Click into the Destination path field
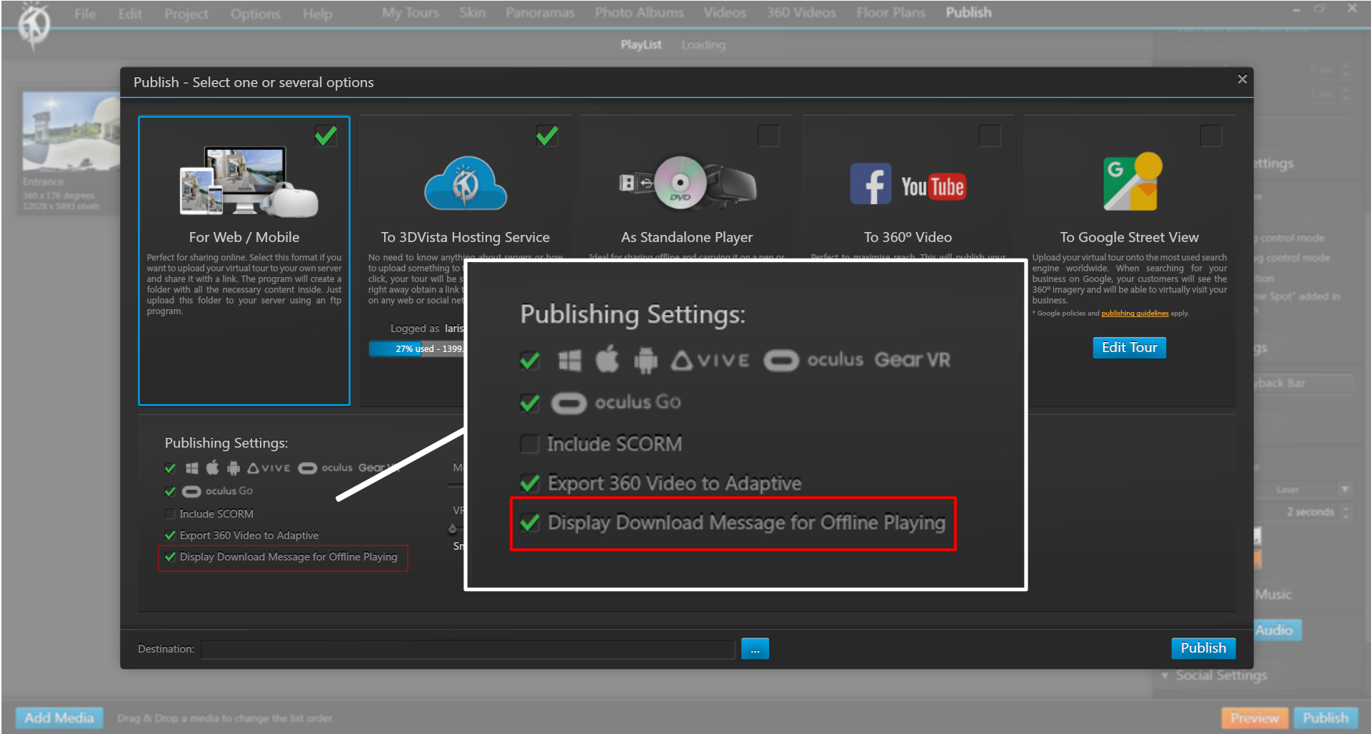This screenshot has width=1371, height=734. coord(468,649)
